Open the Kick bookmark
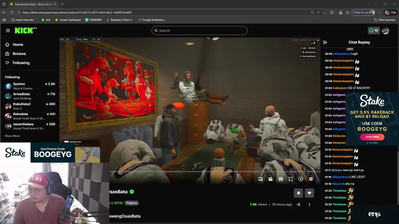This screenshot has width=399, height=224. tap(46, 20)
